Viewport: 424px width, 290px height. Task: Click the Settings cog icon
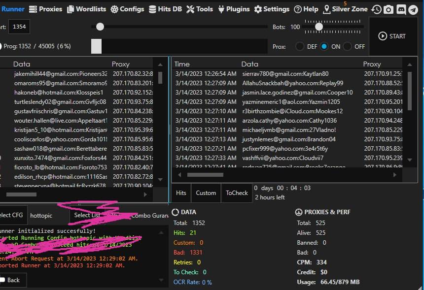click(x=258, y=9)
